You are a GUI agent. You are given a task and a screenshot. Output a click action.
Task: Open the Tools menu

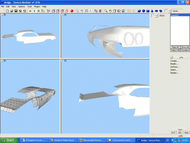click(x=29, y=6)
